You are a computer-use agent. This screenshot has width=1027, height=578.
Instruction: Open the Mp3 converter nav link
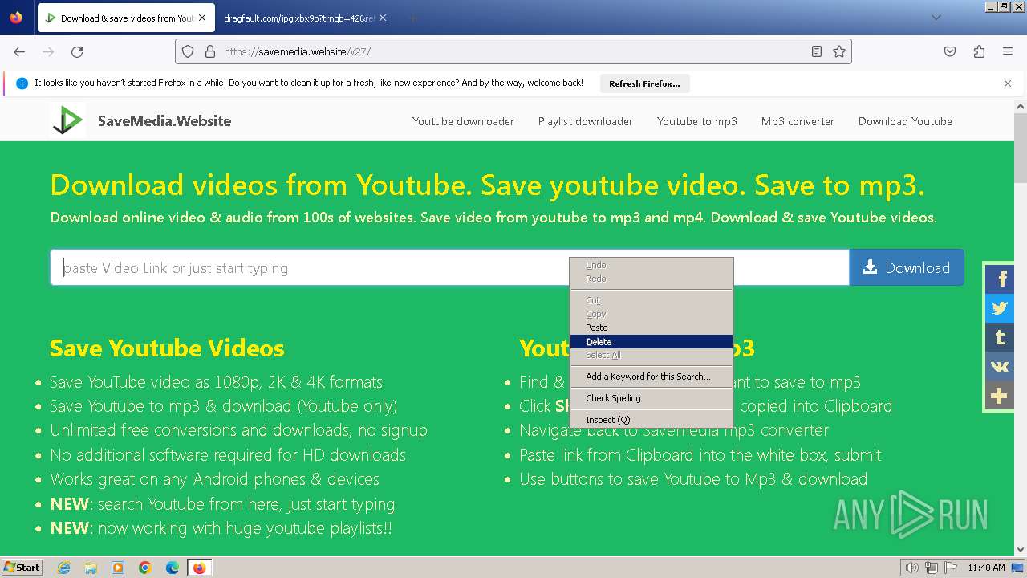point(798,121)
